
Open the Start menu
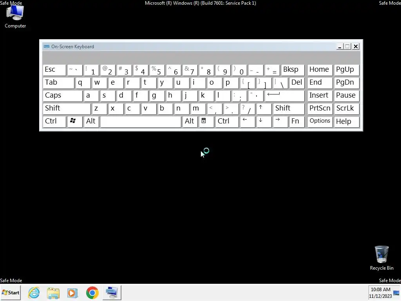point(11,292)
